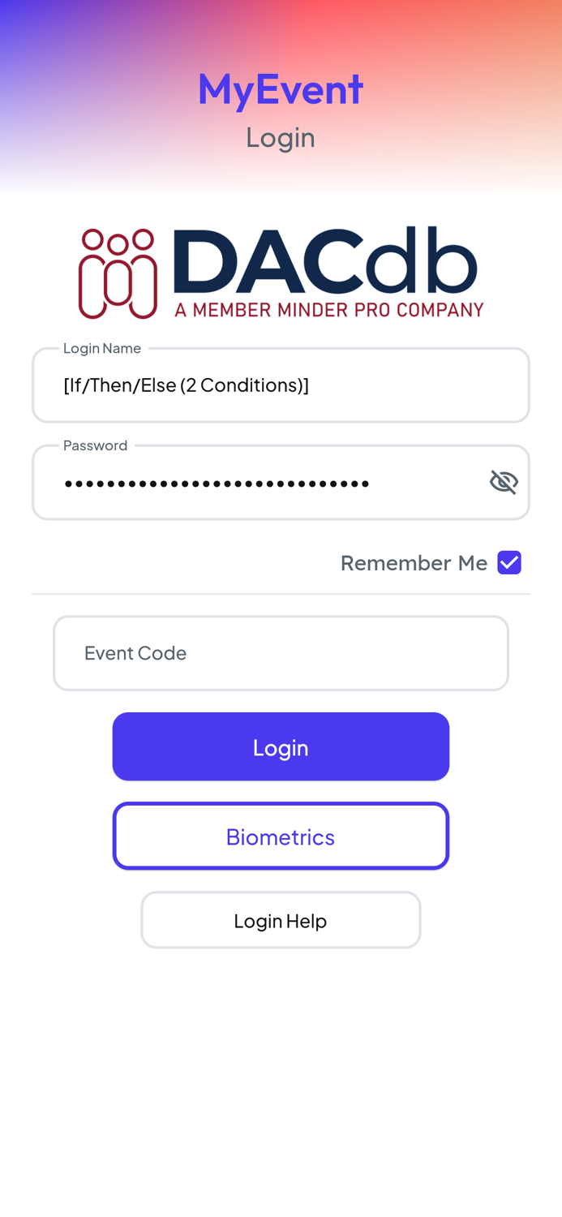Click the crossed-eye icon on the password field
562x1217 pixels.
(x=504, y=481)
